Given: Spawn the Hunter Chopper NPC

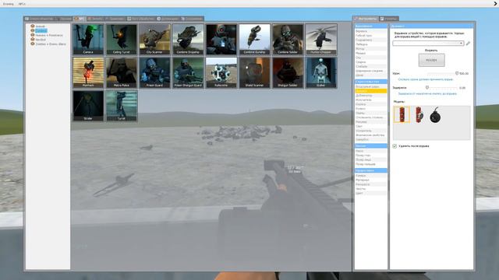Looking at the screenshot, I should pyautogui.click(x=320, y=40).
